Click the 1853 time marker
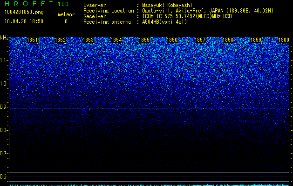293x186 pixels. [x=88, y=40]
